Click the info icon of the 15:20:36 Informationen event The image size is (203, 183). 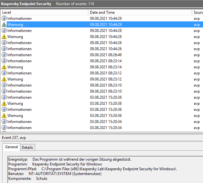4,110
